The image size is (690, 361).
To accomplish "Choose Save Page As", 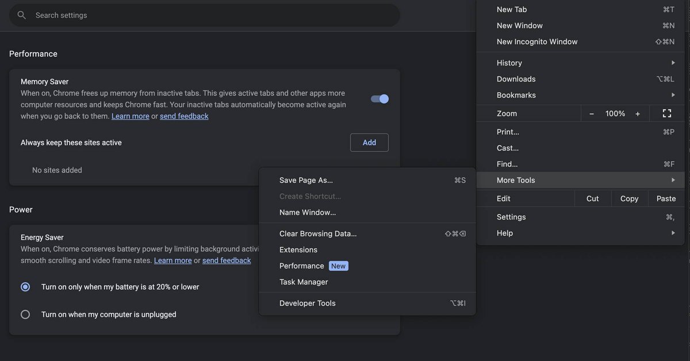I will pos(305,179).
